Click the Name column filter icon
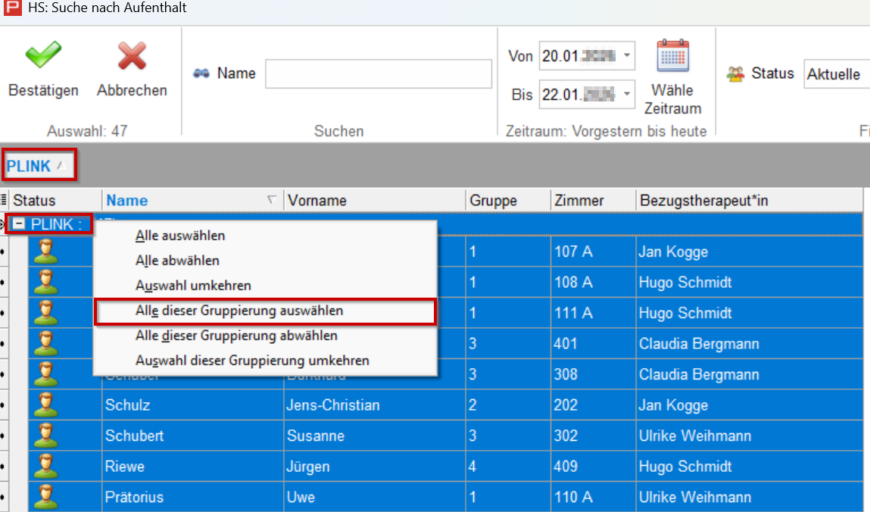 pos(272,200)
